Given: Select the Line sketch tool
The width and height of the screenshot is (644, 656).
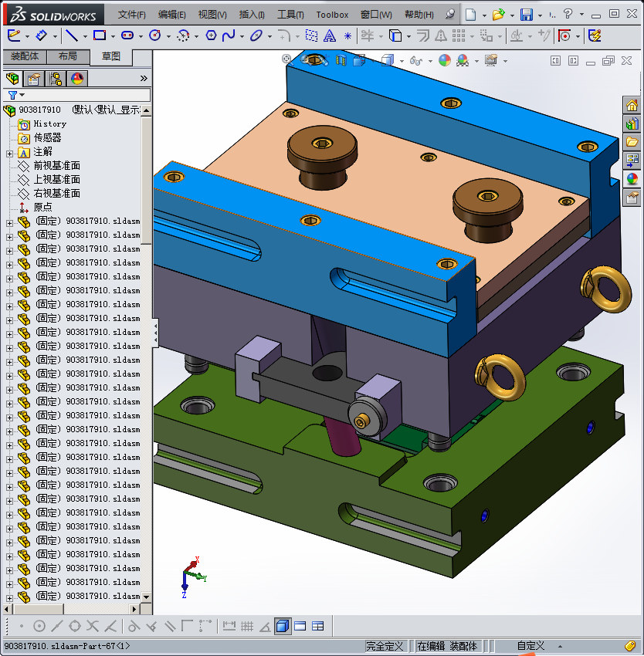Looking at the screenshot, I should pyautogui.click(x=71, y=36).
